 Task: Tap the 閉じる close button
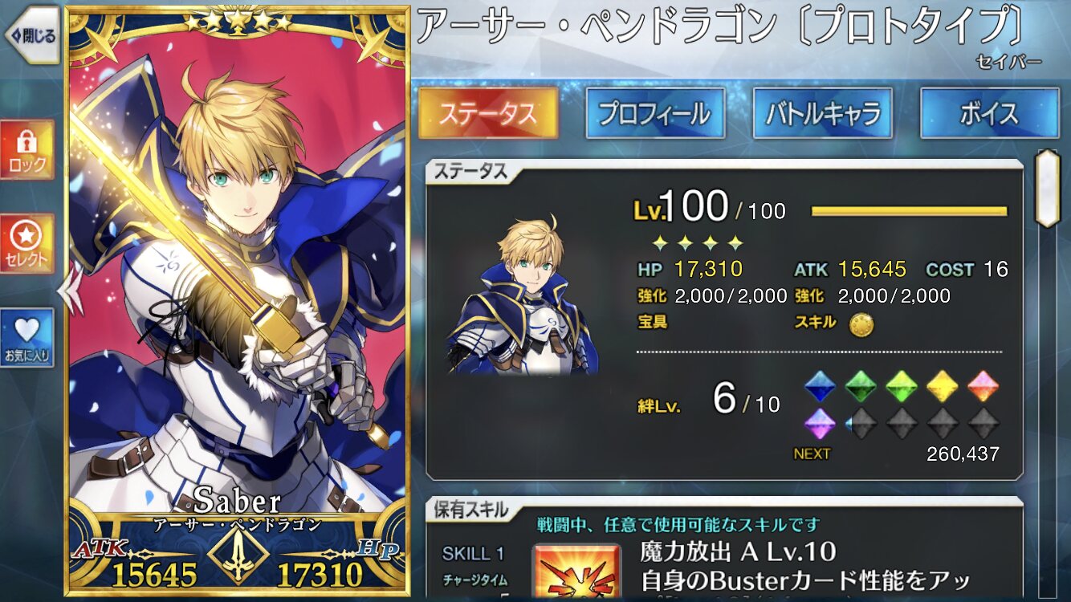31,35
